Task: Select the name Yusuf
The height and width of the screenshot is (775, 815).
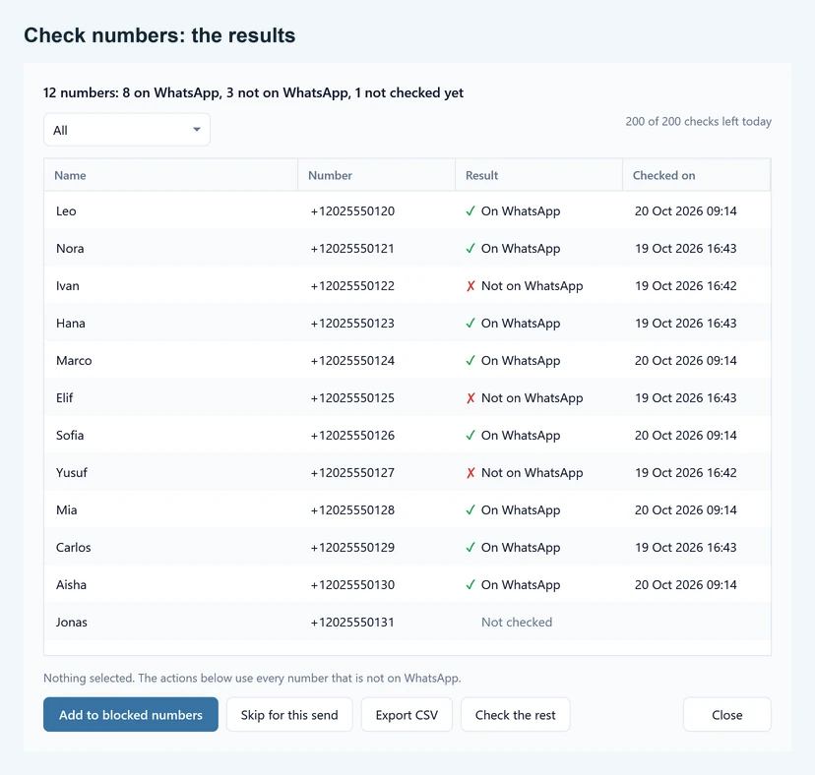Action: coord(72,473)
